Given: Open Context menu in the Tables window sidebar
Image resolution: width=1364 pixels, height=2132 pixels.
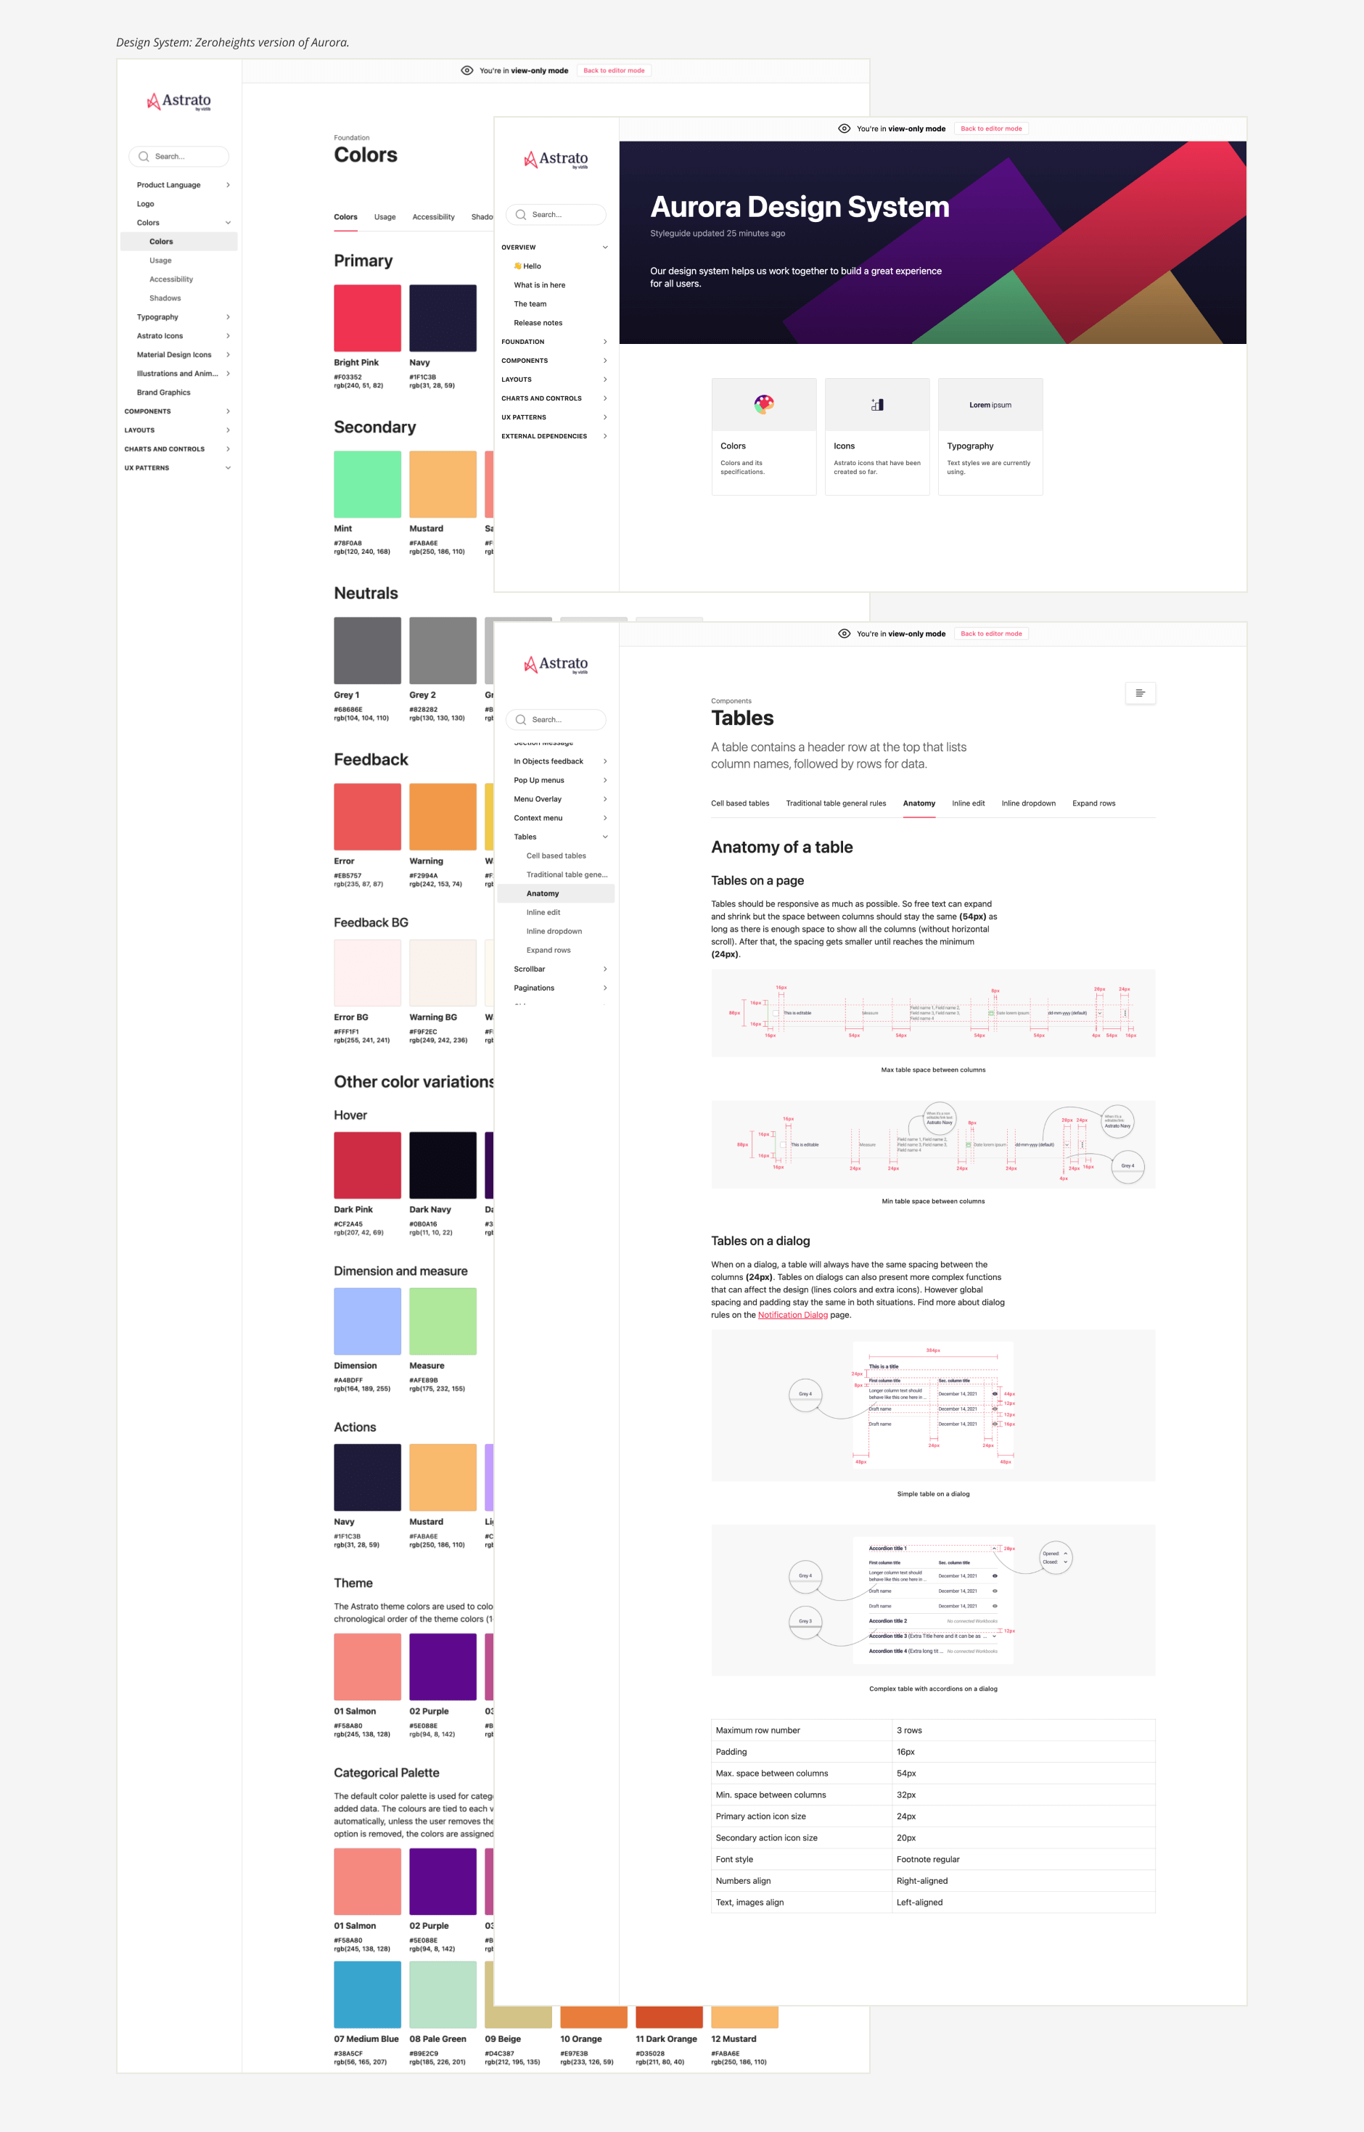Looking at the screenshot, I should 538,819.
